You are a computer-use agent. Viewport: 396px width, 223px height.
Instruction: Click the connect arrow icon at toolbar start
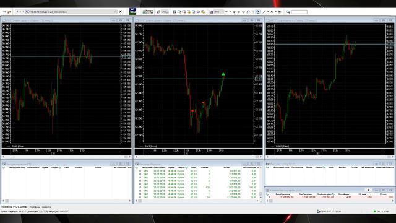(x=4, y=12)
